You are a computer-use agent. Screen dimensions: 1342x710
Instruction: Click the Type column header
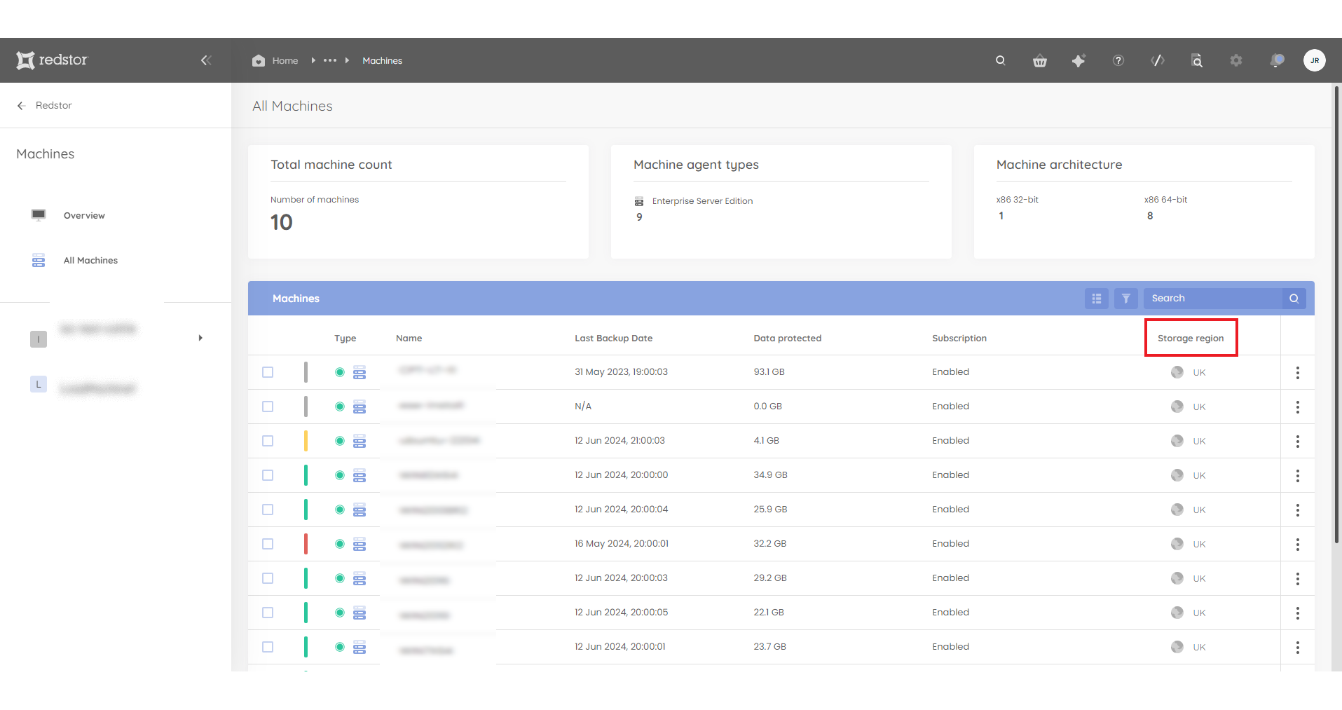(x=345, y=339)
